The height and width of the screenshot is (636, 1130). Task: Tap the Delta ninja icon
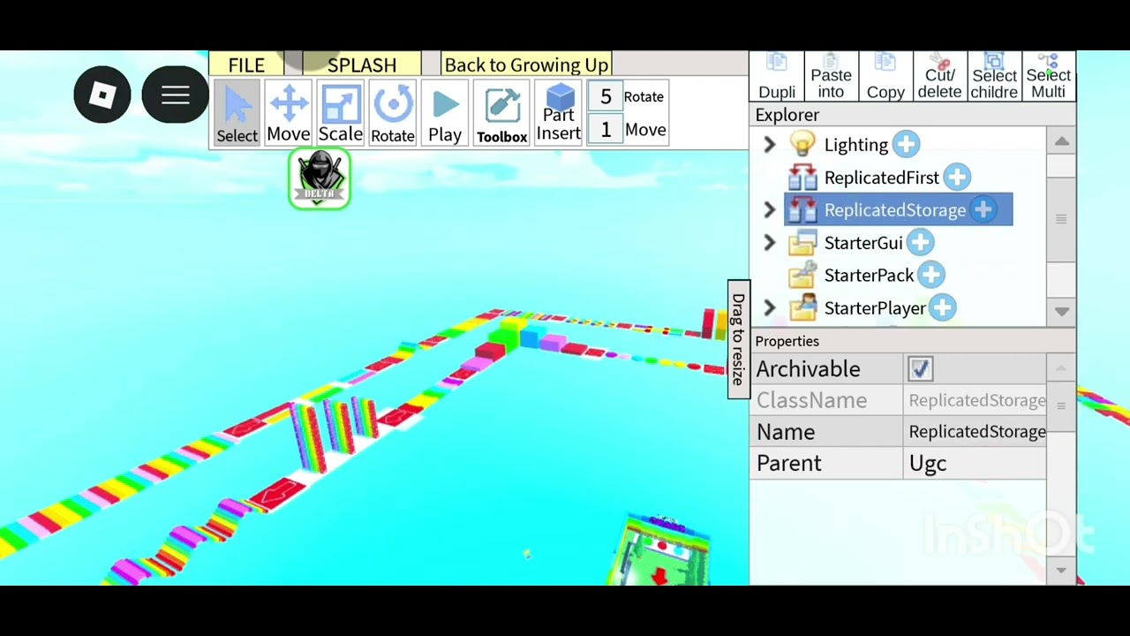pos(320,179)
